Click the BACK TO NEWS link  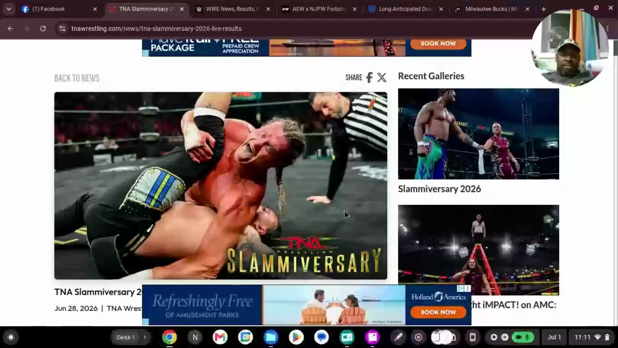(x=77, y=78)
